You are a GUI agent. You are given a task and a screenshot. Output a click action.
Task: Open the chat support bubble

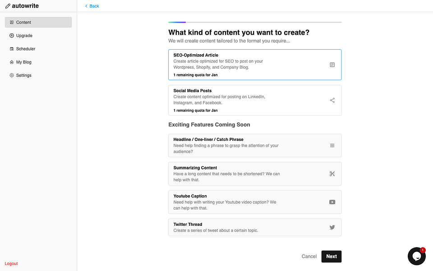416,256
